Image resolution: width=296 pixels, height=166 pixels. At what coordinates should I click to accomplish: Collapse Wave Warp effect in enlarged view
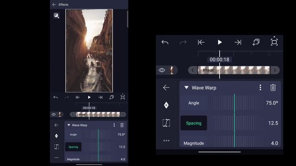pos(186,88)
